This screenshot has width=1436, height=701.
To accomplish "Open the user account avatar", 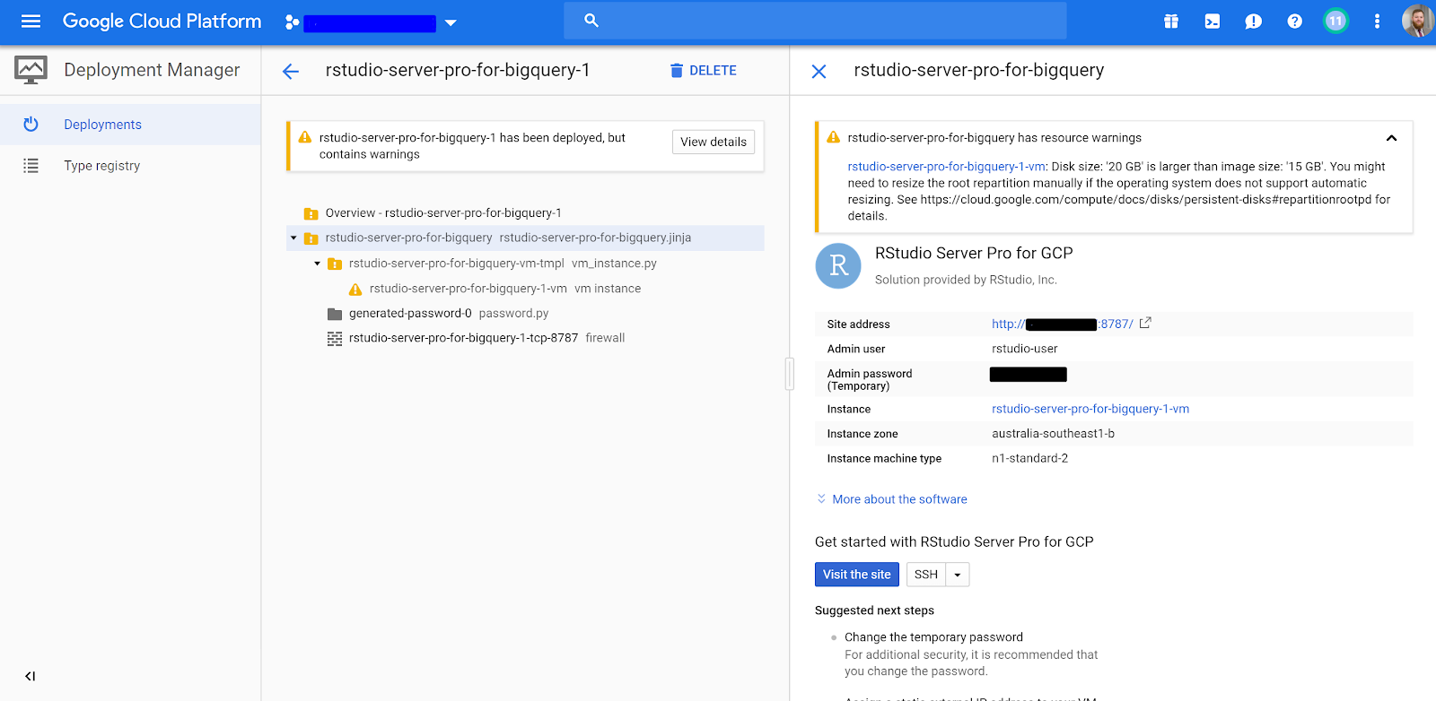I will [1417, 22].
